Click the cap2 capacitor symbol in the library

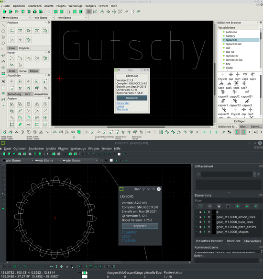pyautogui.click(x=245, y=77)
